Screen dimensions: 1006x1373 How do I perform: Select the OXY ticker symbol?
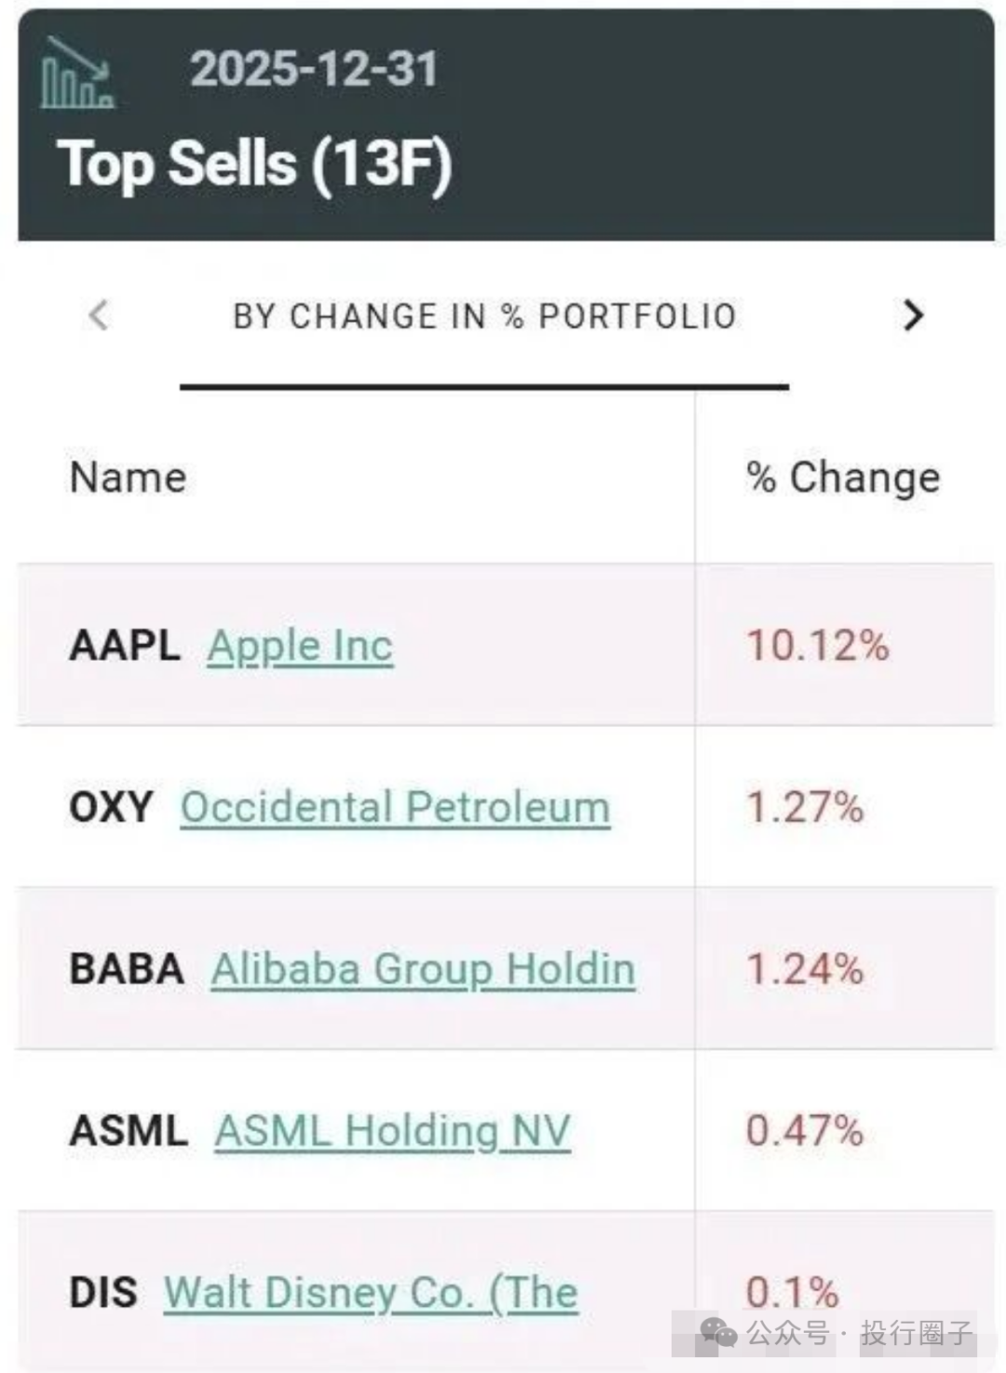(111, 807)
